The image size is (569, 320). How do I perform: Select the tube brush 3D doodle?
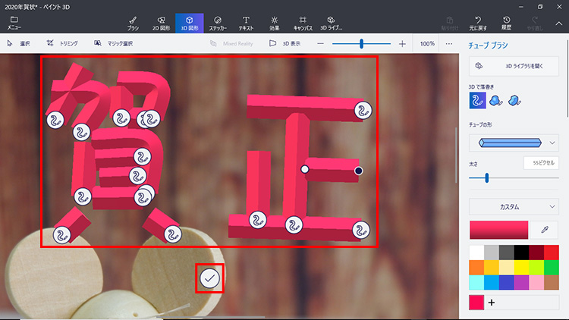tap(477, 100)
